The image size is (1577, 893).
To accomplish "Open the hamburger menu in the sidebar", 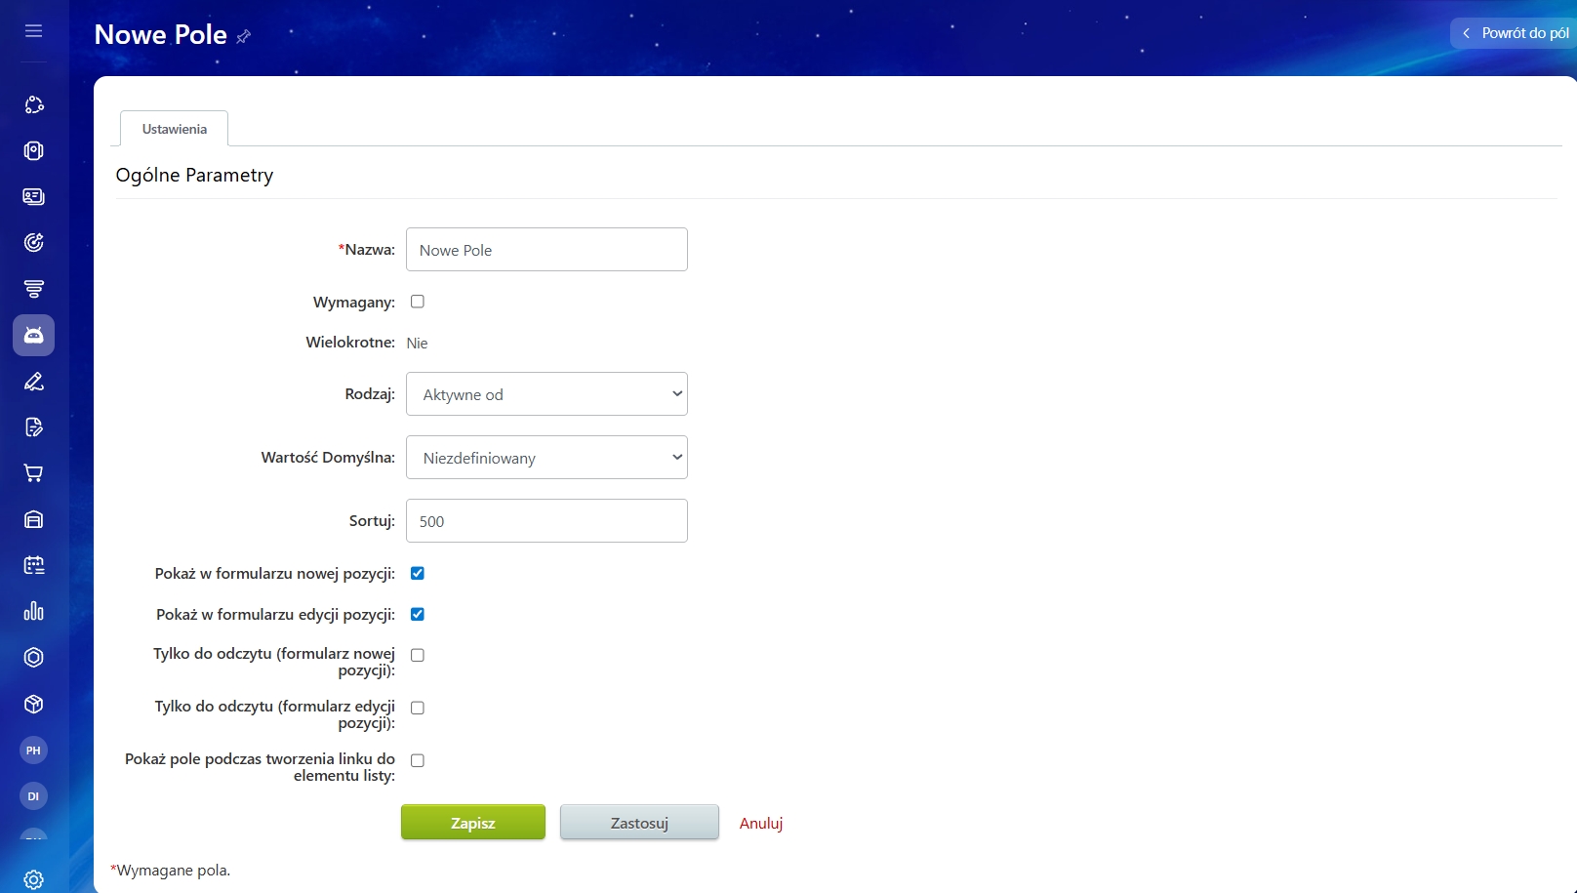I will pos(33,31).
